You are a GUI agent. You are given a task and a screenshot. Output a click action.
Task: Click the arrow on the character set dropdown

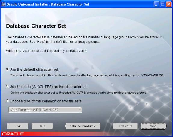(x=80, y=110)
